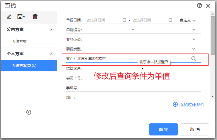Click the end date calendar icon
217x140 pixels.
(170, 20)
